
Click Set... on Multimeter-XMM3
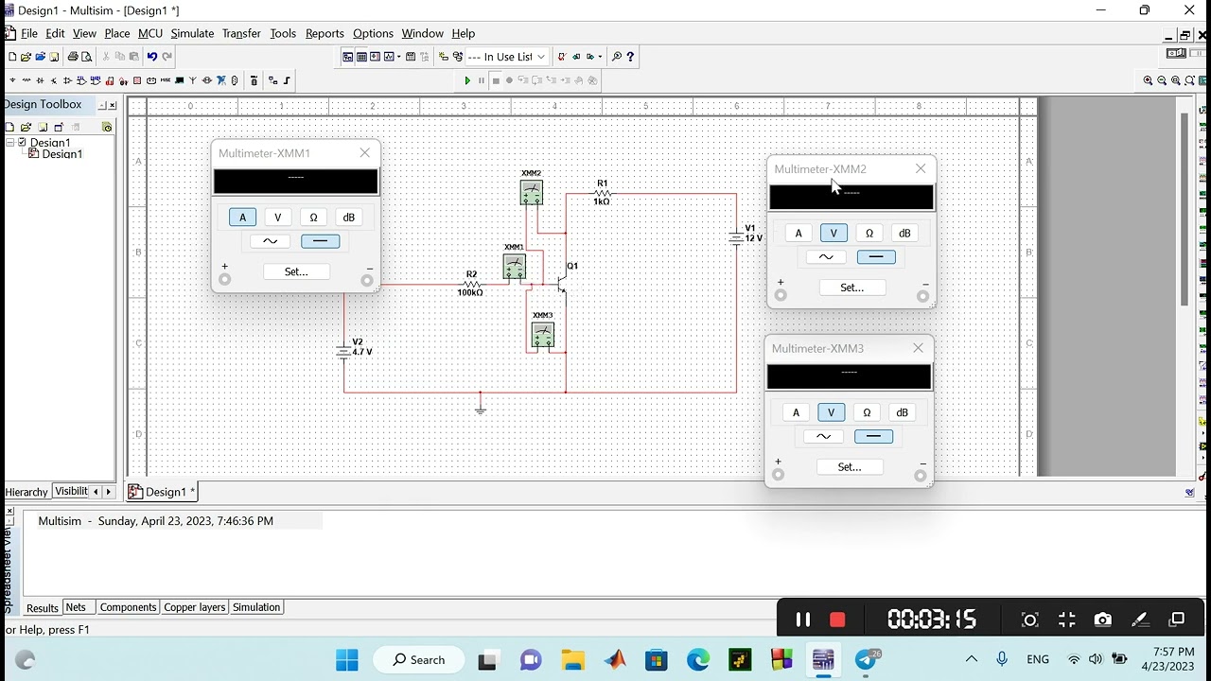pyautogui.click(x=850, y=467)
